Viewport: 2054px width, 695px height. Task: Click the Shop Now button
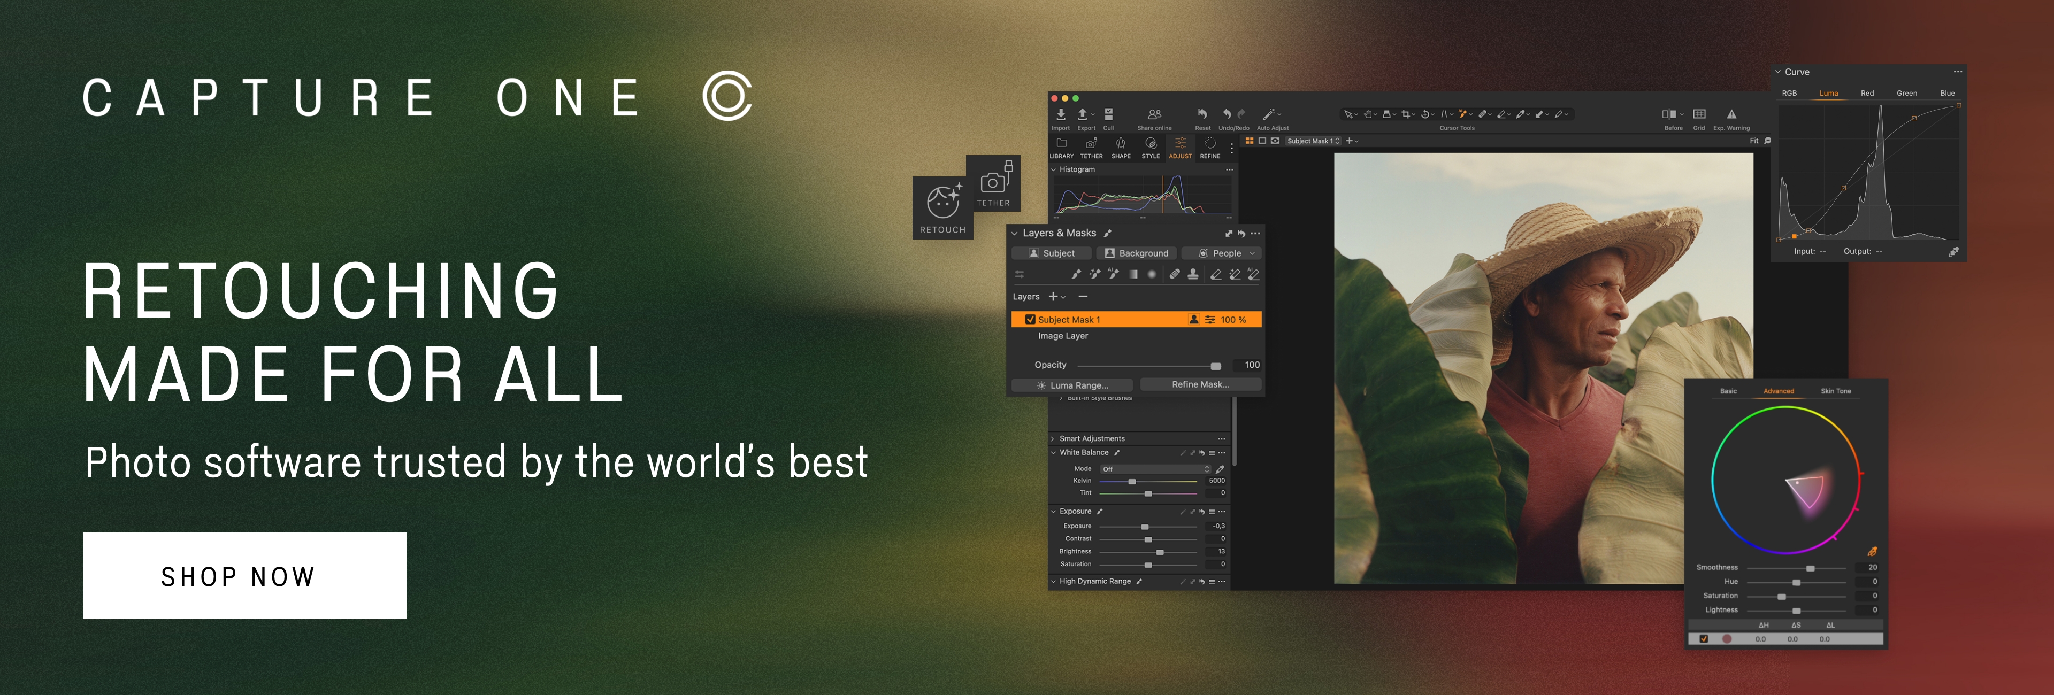pyautogui.click(x=245, y=575)
